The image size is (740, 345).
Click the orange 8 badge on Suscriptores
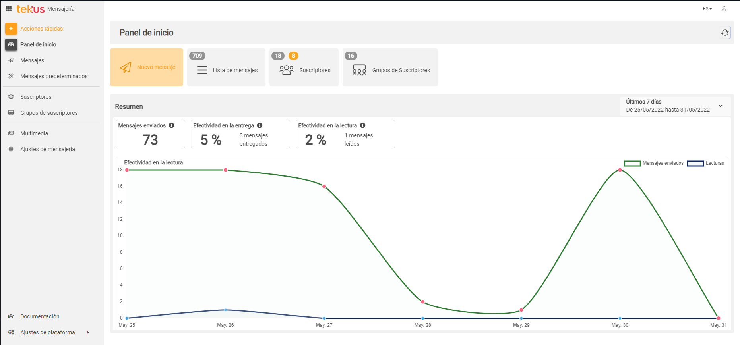tap(293, 56)
